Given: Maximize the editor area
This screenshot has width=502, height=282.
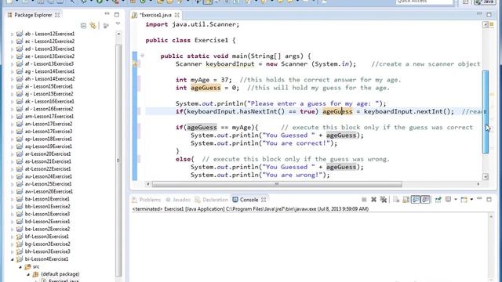Looking at the screenshot, I should pyautogui.click(x=489, y=15).
